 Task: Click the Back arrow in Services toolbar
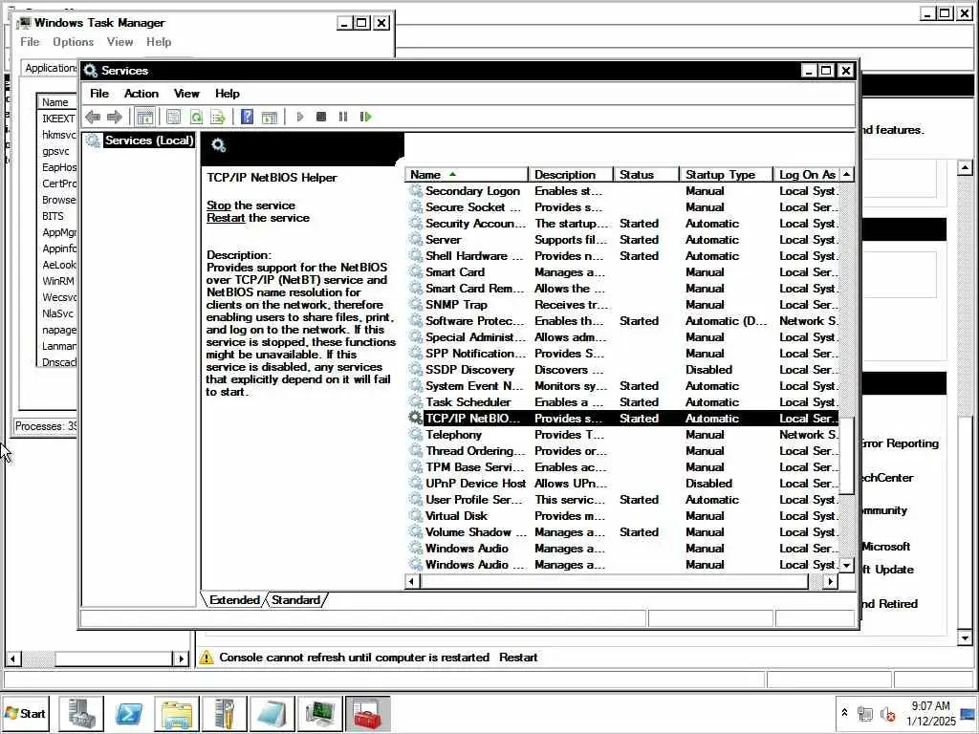[x=93, y=117]
